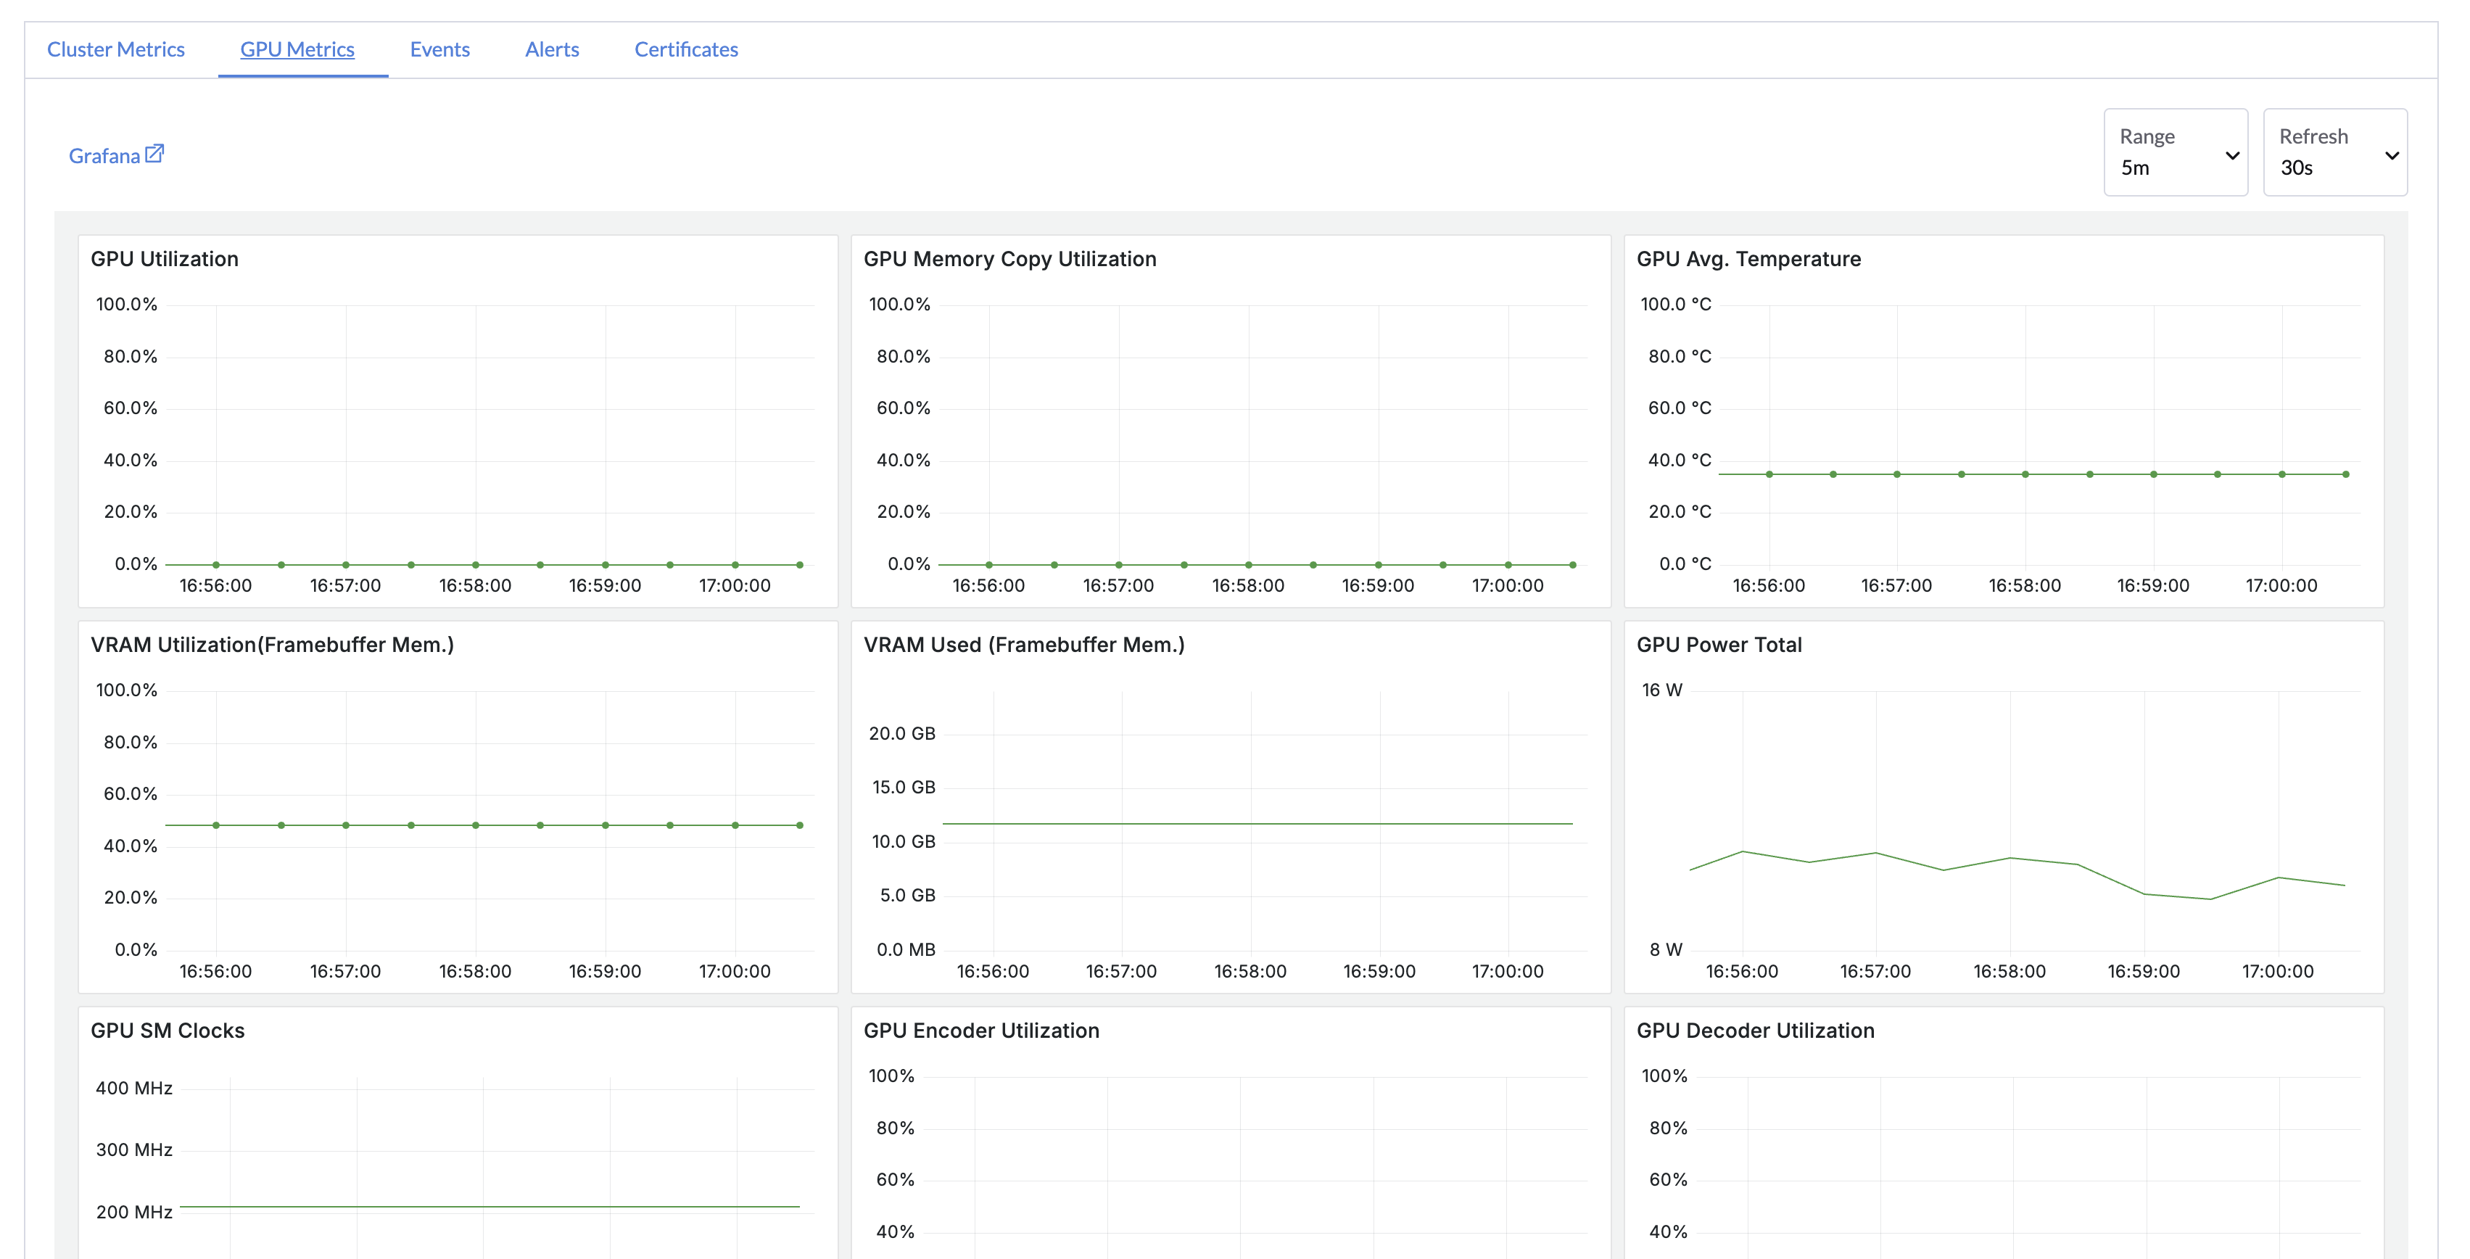
Task: Click 16:56:00 tick in GPU Utilization chart
Action: pyautogui.click(x=215, y=586)
